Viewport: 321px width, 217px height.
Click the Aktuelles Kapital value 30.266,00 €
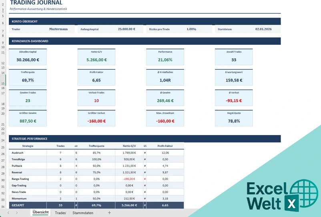pos(28,60)
